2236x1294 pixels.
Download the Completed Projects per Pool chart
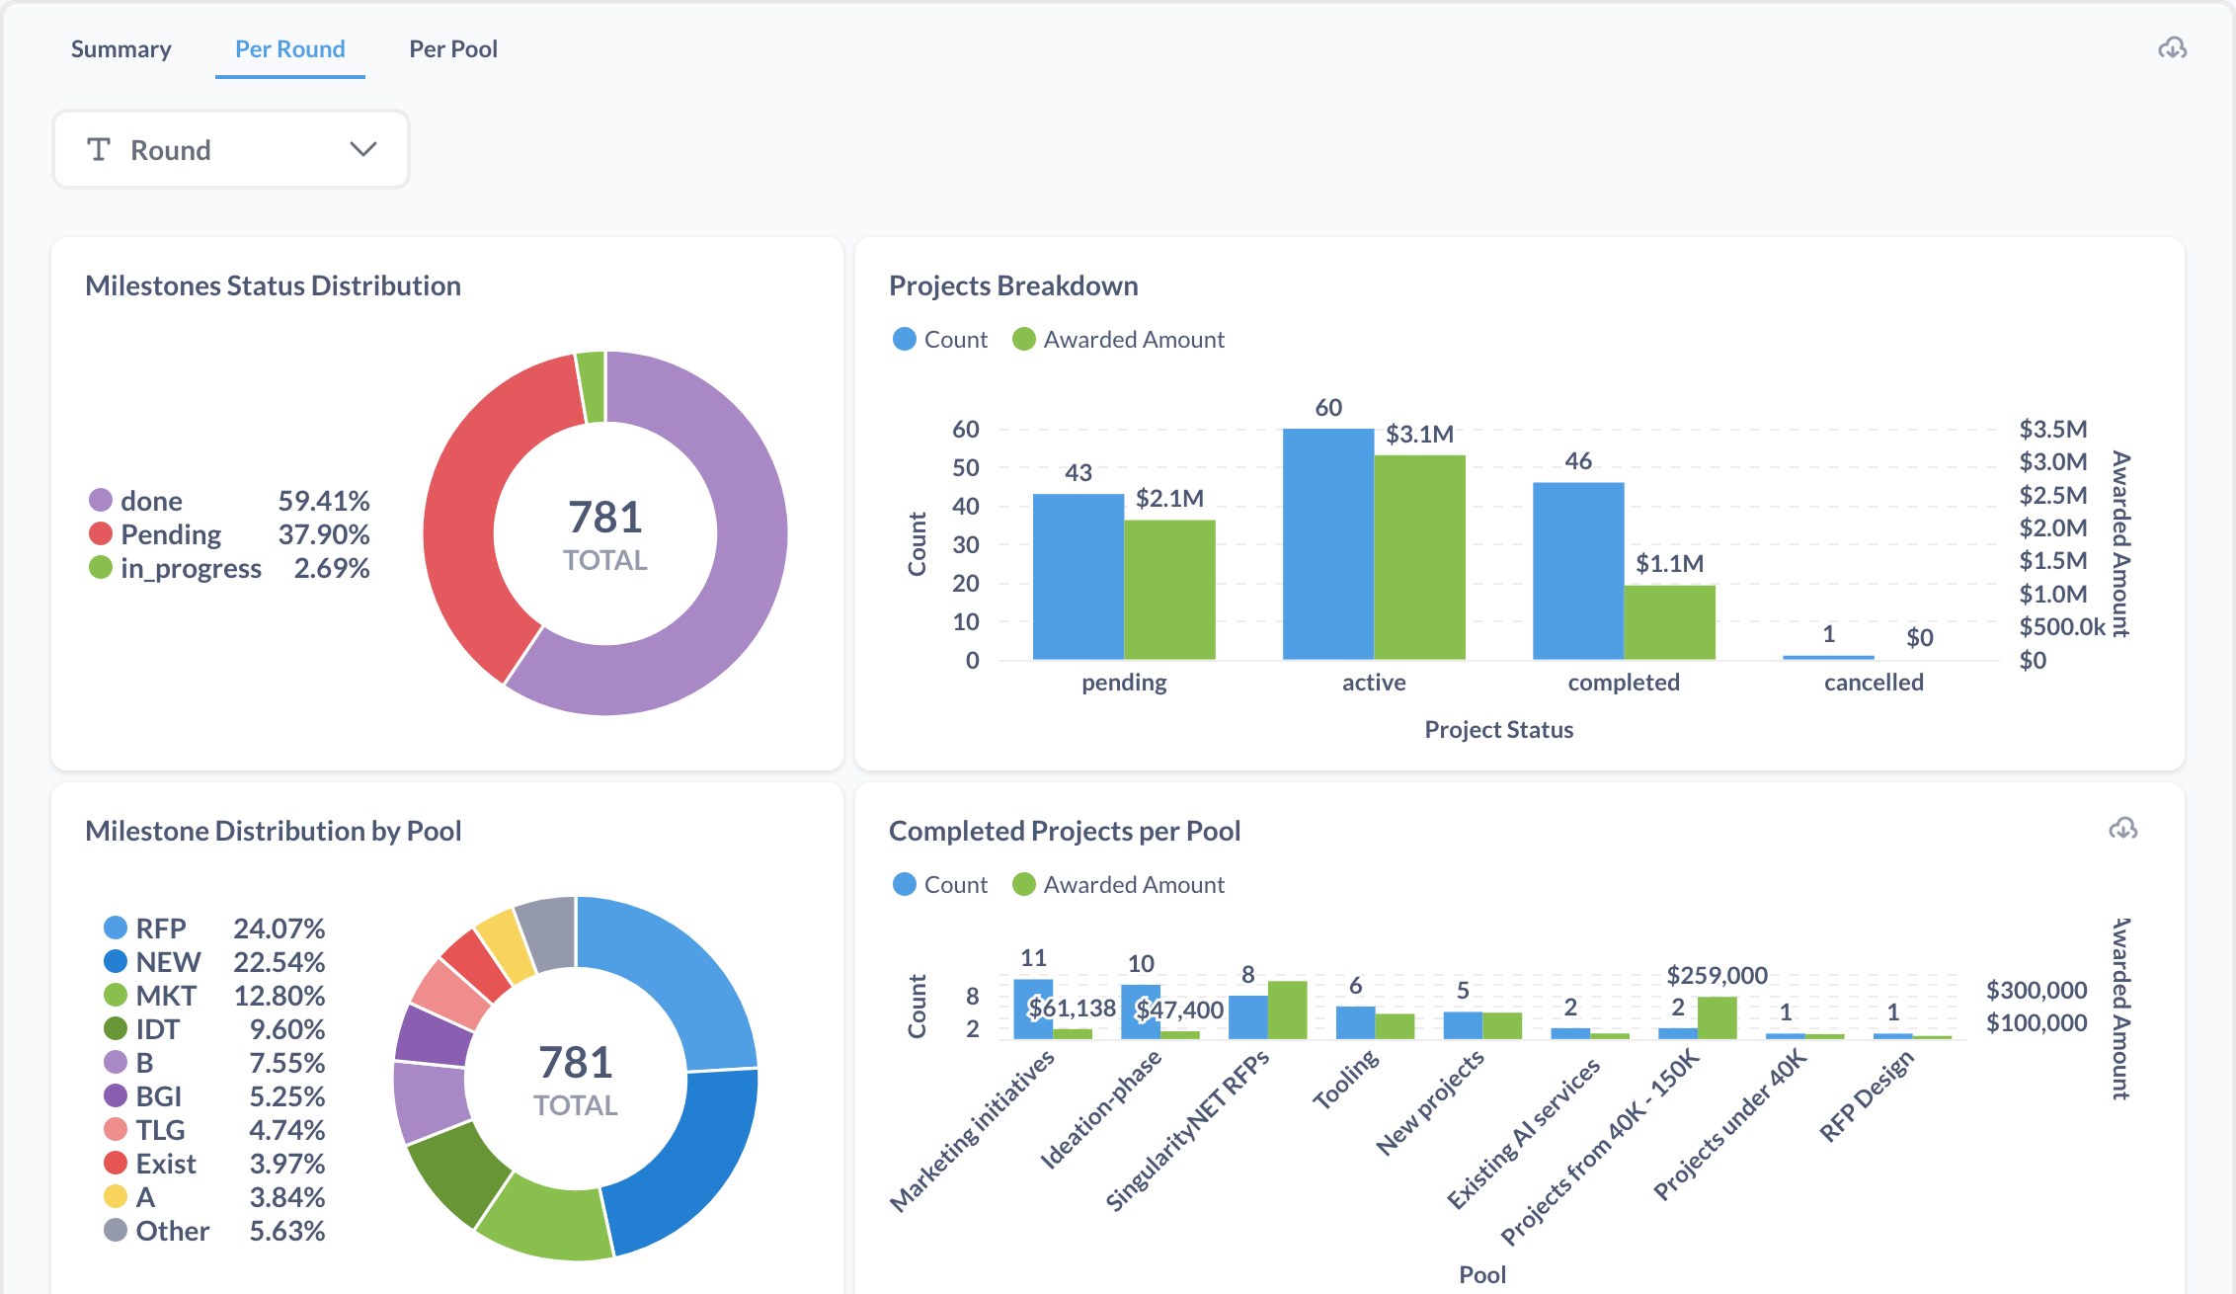(2123, 829)
